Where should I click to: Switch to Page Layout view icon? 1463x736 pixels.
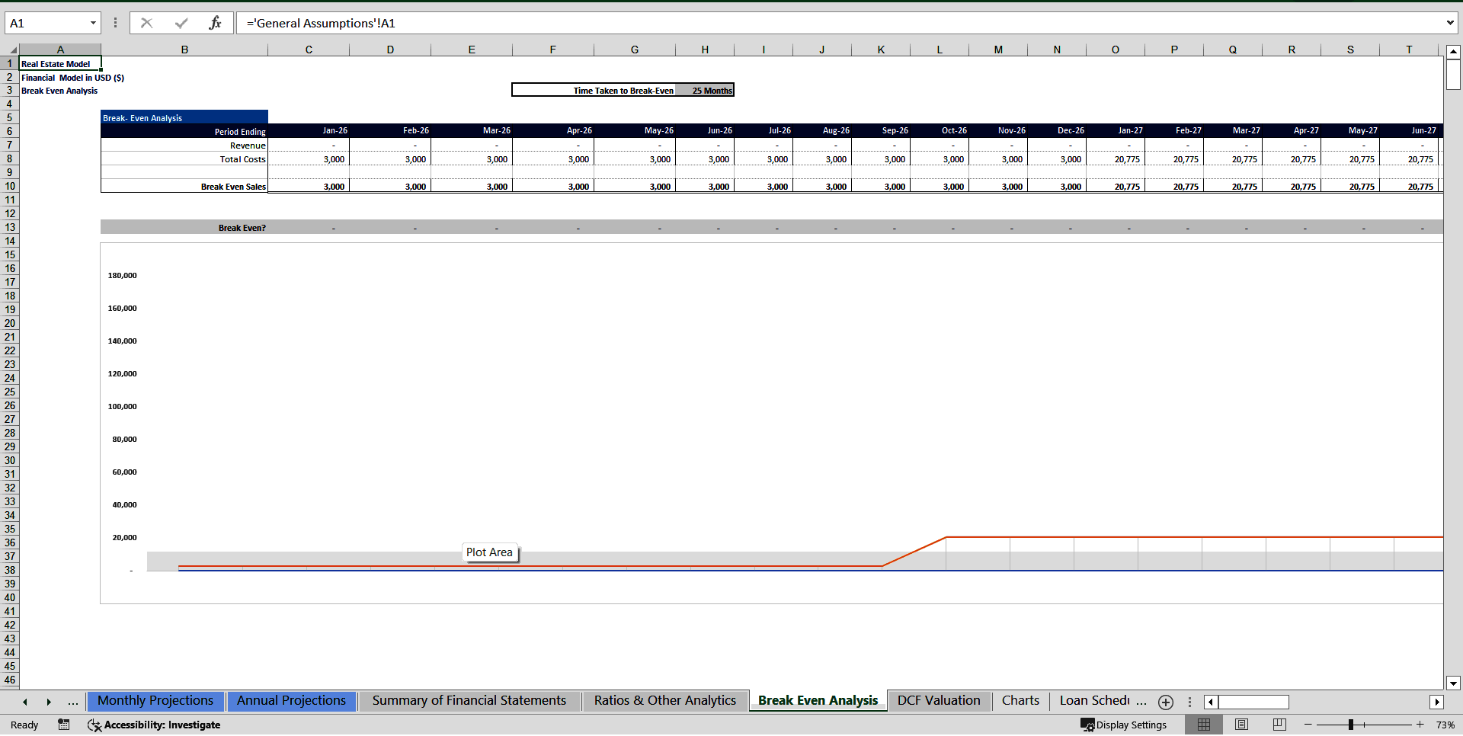(1241, 725)
